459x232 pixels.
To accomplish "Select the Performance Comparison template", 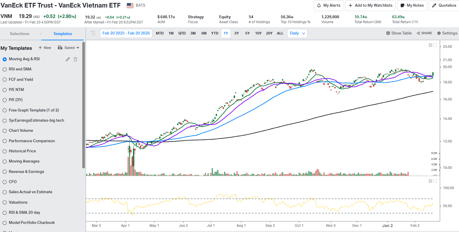I will pos(5,141).
